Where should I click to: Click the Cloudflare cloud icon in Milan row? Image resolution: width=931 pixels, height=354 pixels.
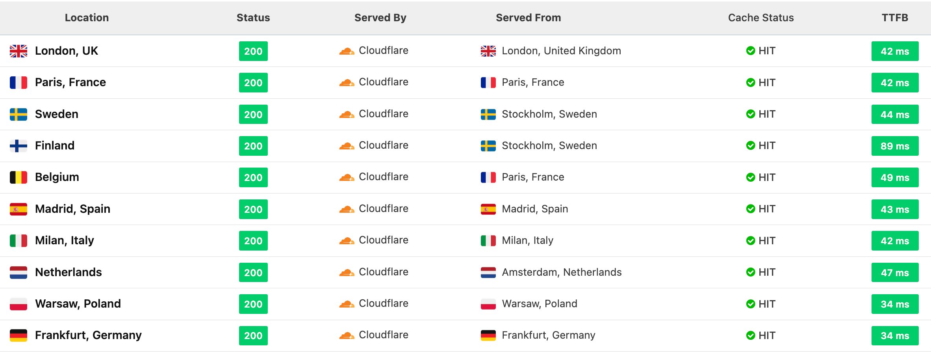click(347, 241)
